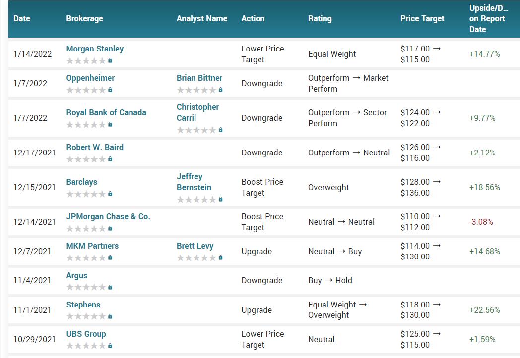Select the $114.00 → $130.00 price target

(420, 251)
